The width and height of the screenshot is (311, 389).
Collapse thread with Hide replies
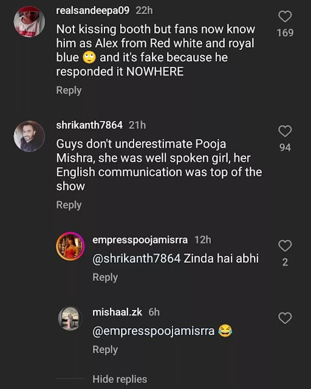pyautogui.click(x=120, y=379)
